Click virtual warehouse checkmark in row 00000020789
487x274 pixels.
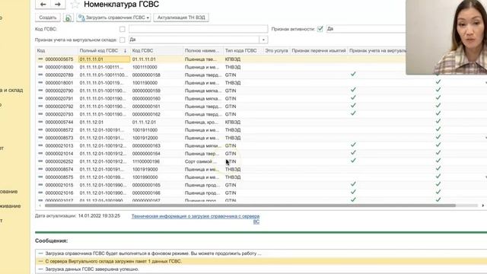pyautogui.click(x=353, y=74)
